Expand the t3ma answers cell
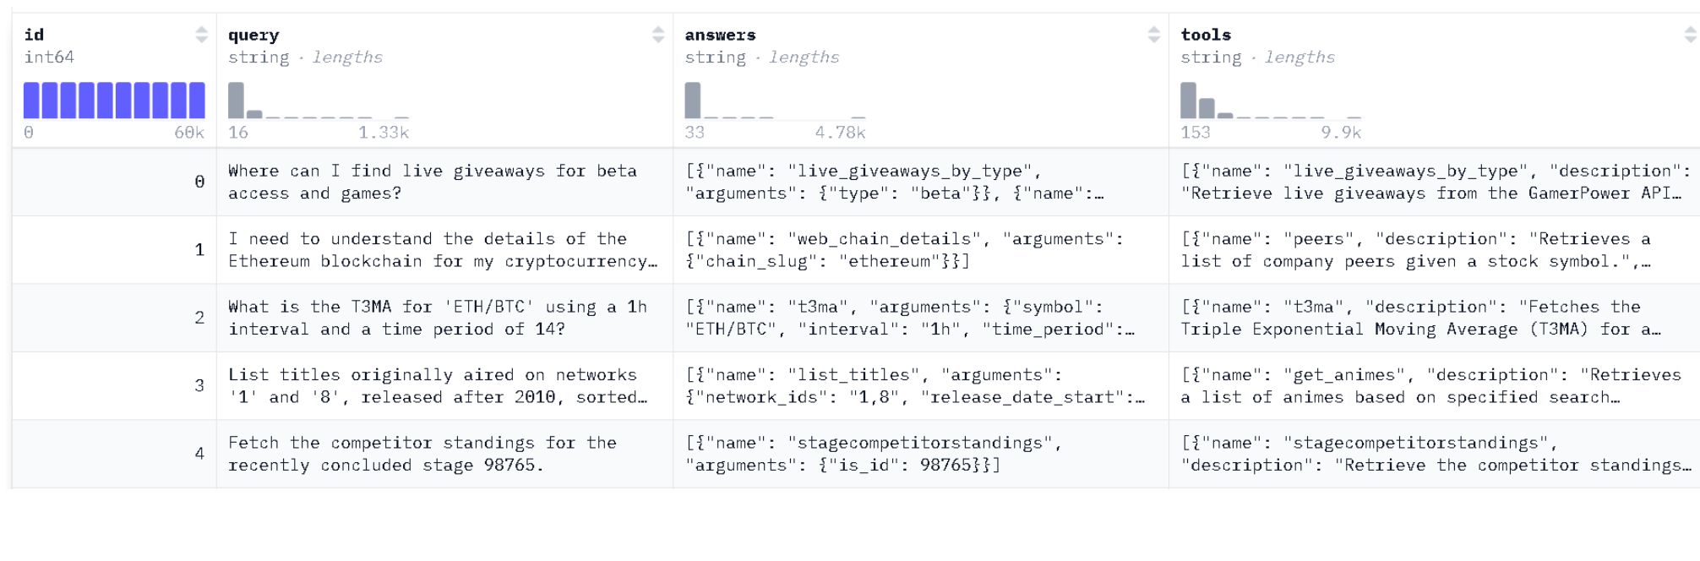The width and height of the screenshot is (1700, 561). click(921, 318)
